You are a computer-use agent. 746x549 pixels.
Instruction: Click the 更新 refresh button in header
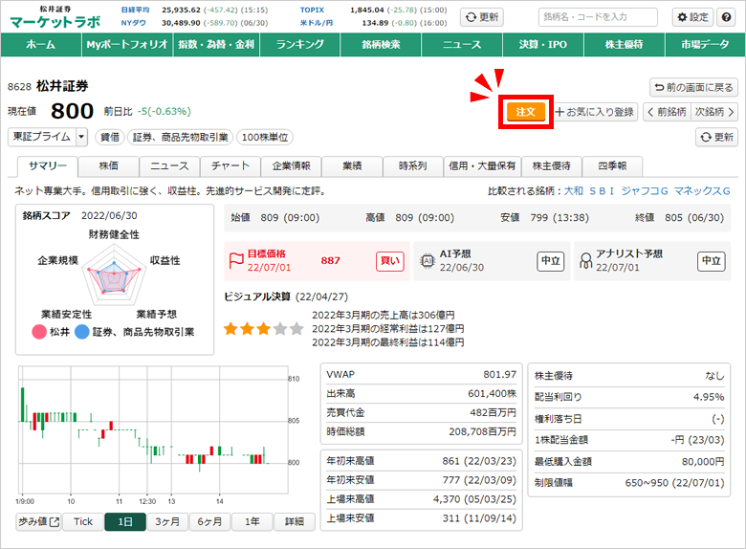click(482, 17)
